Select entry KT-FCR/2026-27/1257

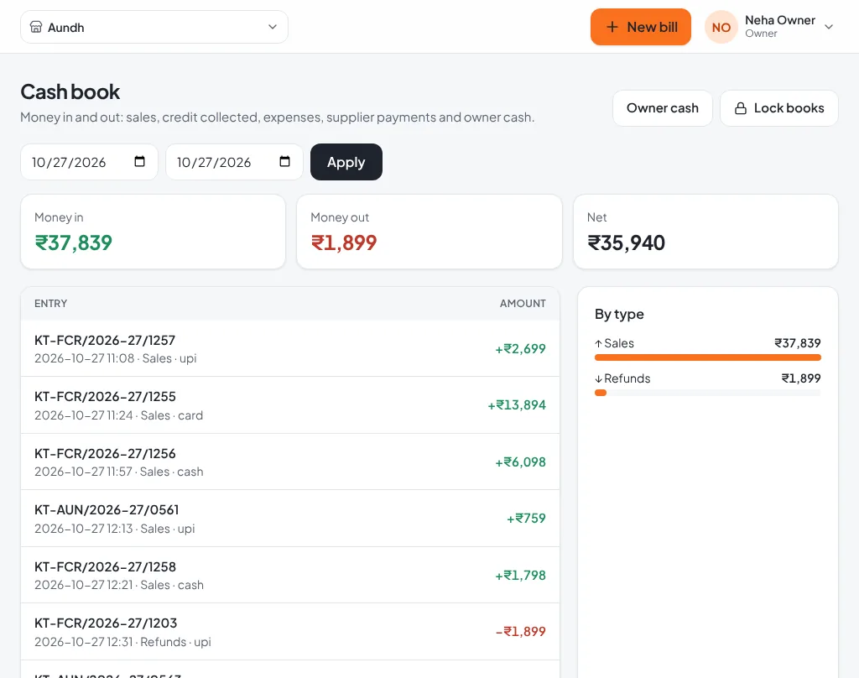[x=290, y=348]
